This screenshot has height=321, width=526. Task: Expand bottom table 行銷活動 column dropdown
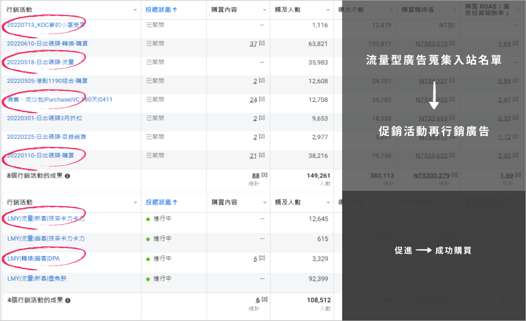tap(135, 203)
